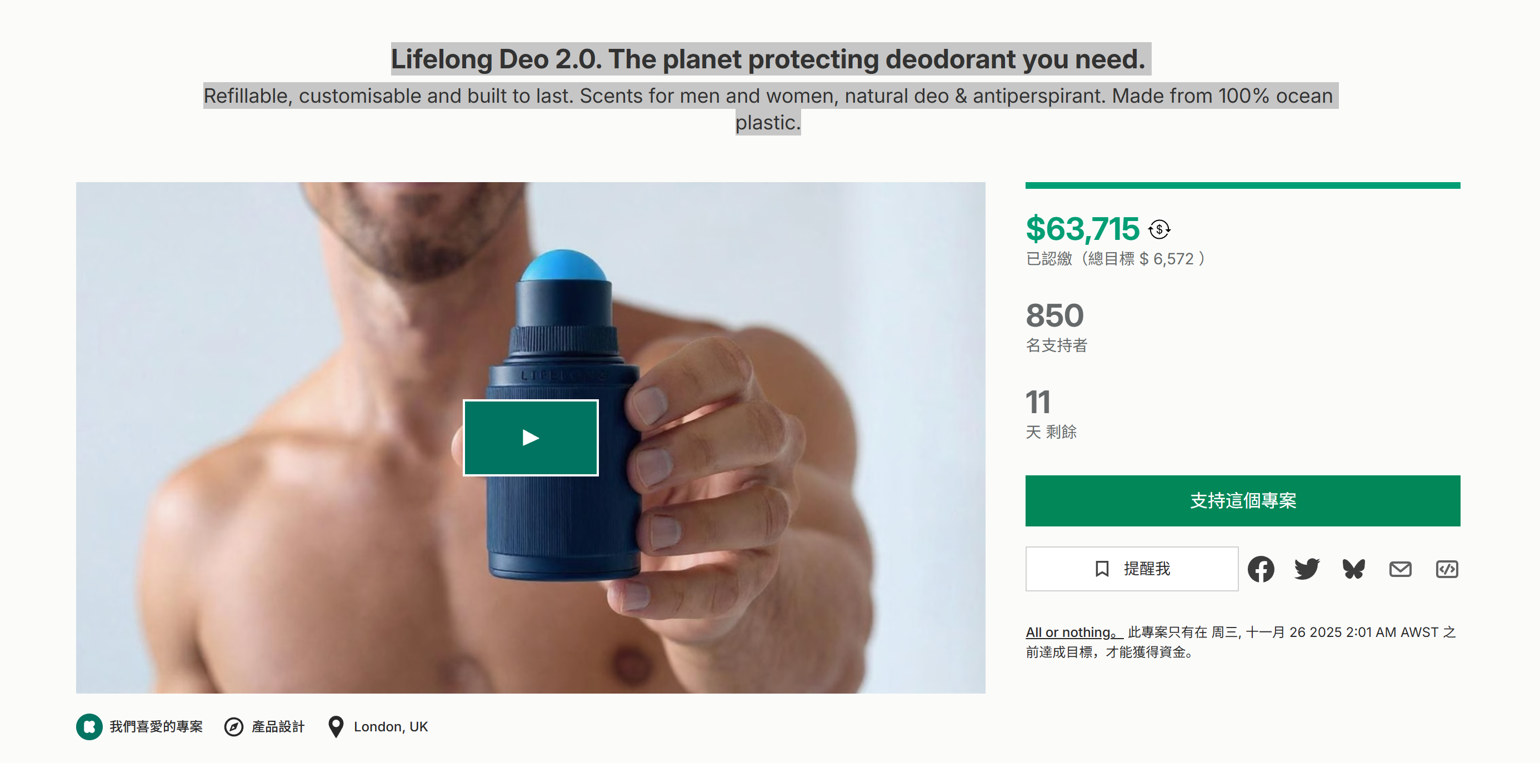This screenshot has height=763, width=1540.
Task: Share the project via the email icon
Action: coord(1400,569)
